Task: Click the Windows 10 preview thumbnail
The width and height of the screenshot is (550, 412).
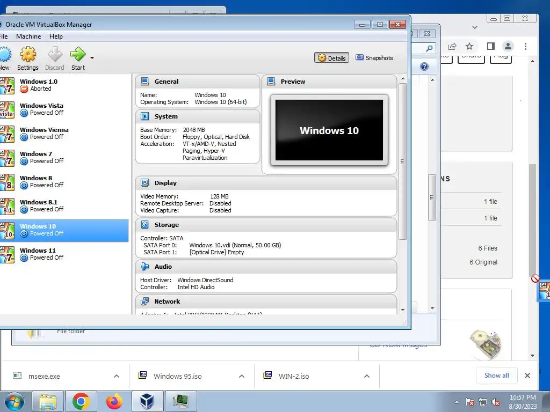Action: (329, 130)
